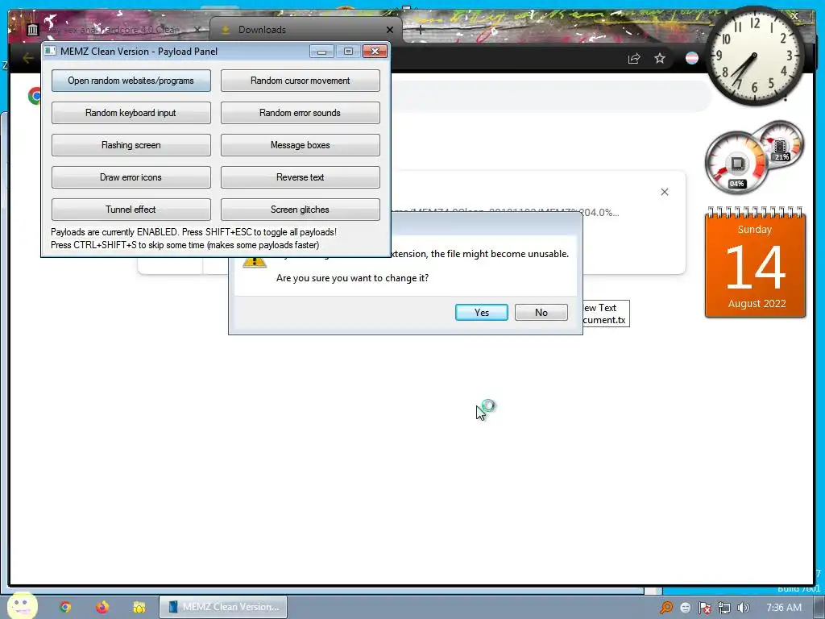Image resolution: width=825 pixels, height=619 pixels.
Task: Click the New Text Document file label
Action: click(x=605, y=314)
